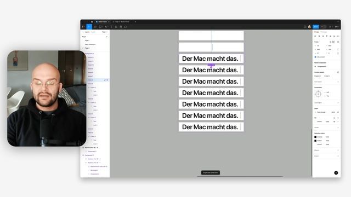Toggle the Clip content checkbox

coord(315,57)
